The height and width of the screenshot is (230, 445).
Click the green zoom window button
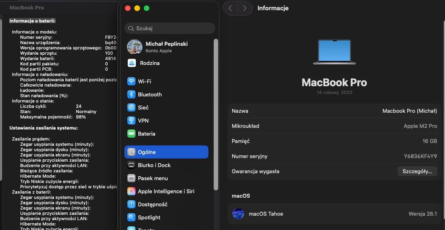tap(146, 8)
